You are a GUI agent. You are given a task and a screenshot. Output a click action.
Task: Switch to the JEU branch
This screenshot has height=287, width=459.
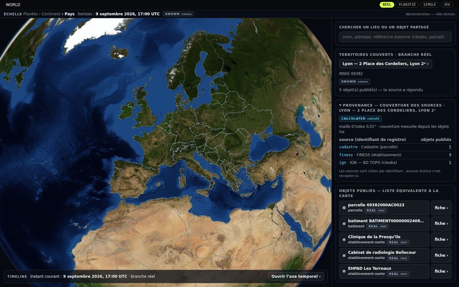[x=447, y=4]
